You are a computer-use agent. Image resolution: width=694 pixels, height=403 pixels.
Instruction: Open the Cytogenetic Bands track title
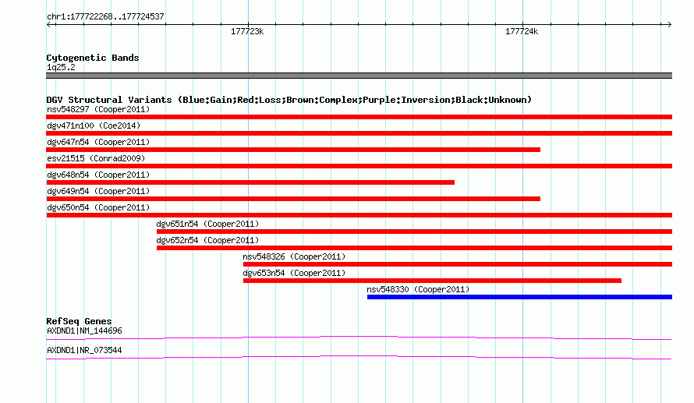pos(93,58)
